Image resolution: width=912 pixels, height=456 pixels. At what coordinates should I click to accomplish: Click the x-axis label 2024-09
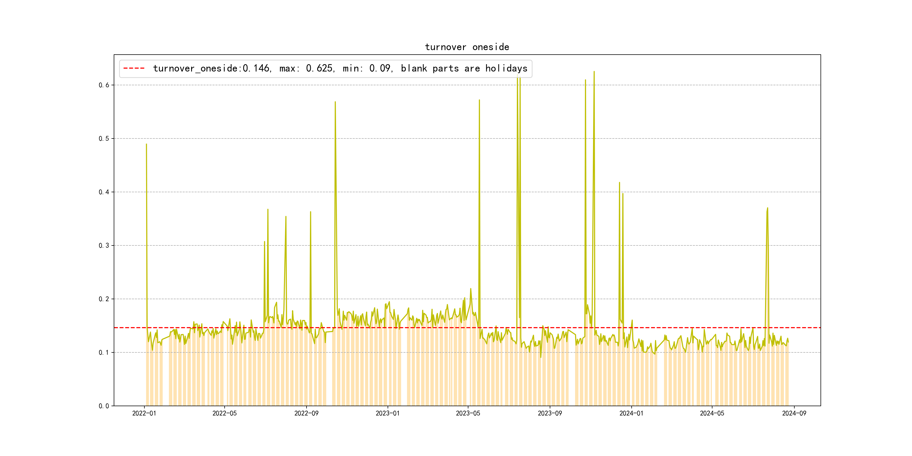[x=794, y=413]
